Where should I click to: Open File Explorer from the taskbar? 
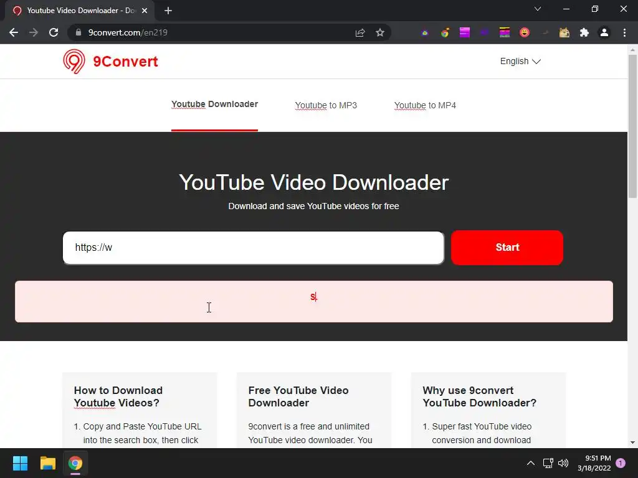47,463
